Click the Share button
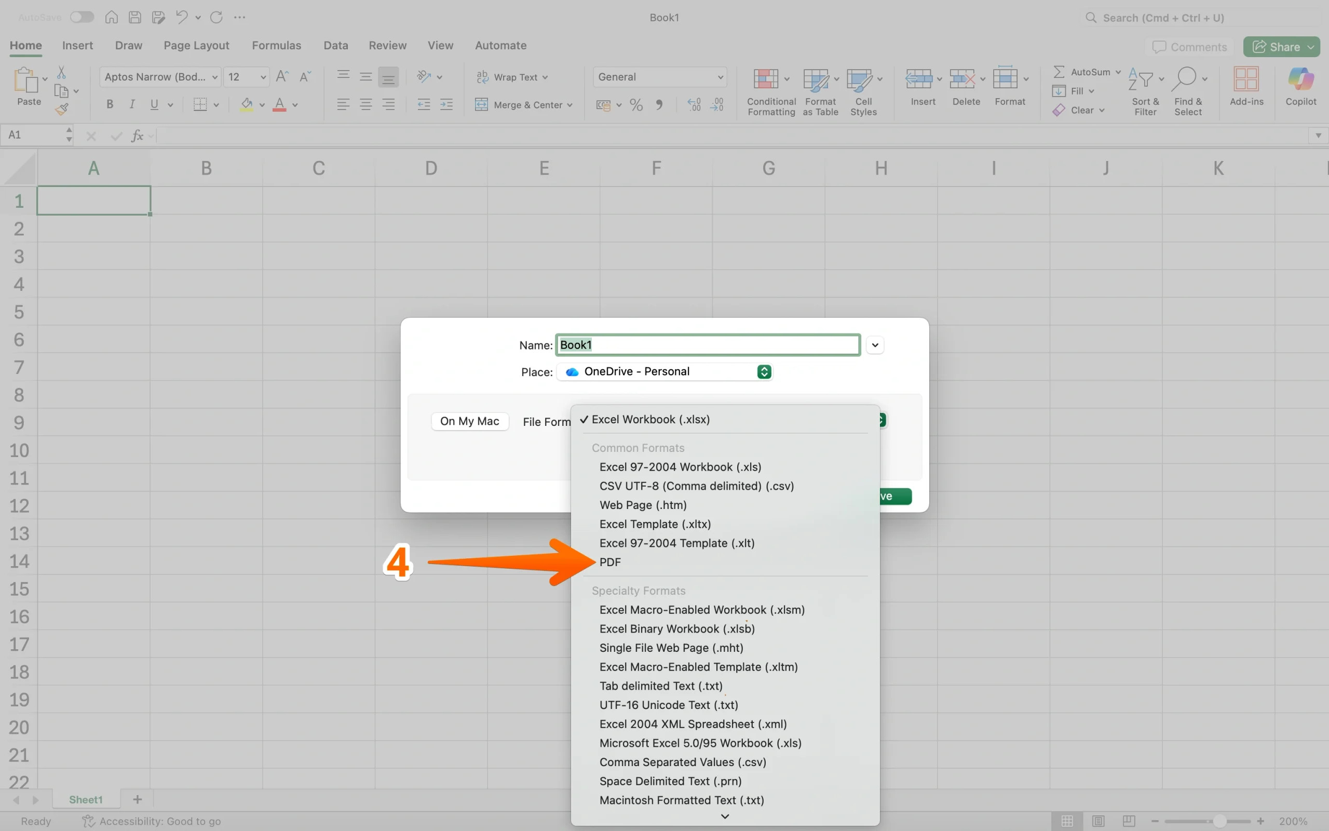Screen dimensions: 1329x831 point(1282,47)
